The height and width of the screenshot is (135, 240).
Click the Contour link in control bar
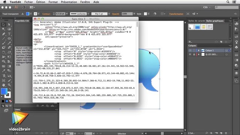tap(47, 14)
